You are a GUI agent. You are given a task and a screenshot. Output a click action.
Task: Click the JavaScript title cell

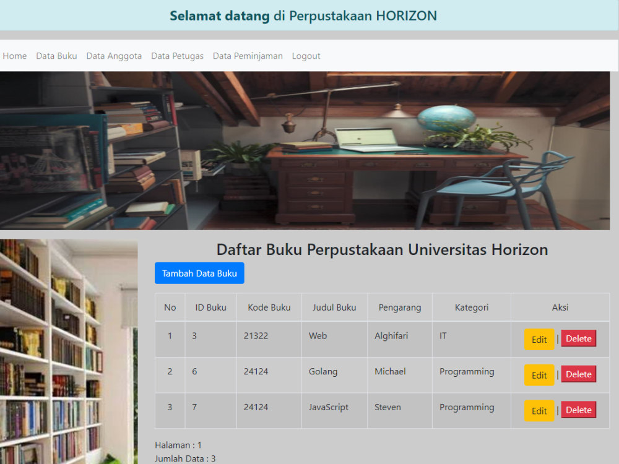(334, 410)
